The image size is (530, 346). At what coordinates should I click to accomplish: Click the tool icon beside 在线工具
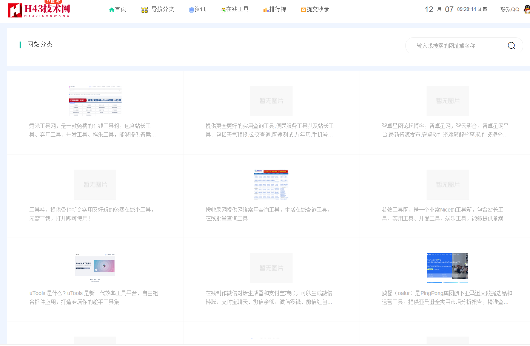(223, 10)
